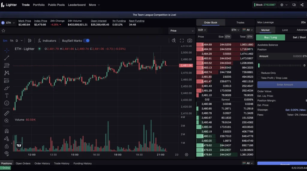This screenshot has width=307, height=171.
Task: Set chart interval to 5m
Action: click(5, 41)
